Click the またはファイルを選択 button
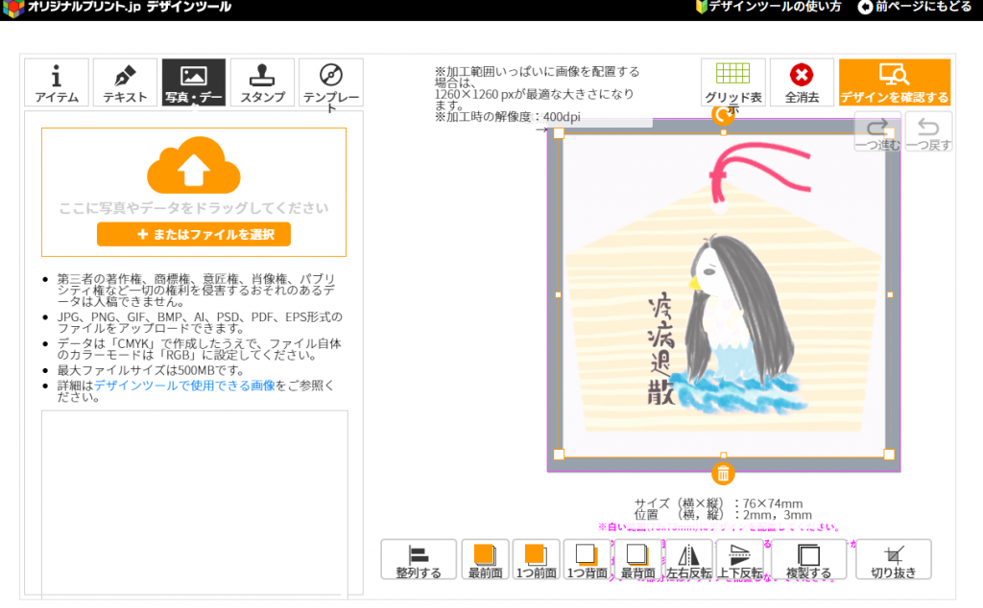The width and height of the screenshot is (983, 608). pyautogui.click(x=194, y=234)
